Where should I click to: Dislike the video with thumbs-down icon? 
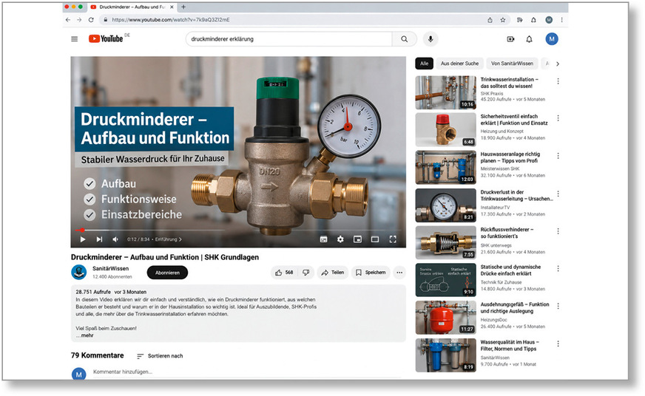[306, 273]
